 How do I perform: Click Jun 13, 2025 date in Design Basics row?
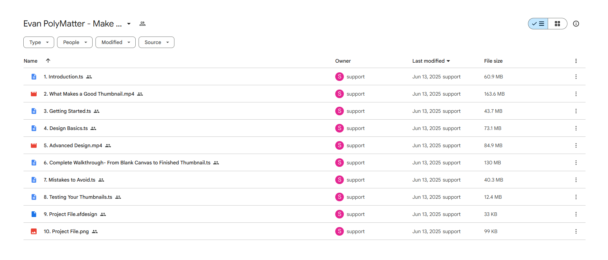coord(426,128)
